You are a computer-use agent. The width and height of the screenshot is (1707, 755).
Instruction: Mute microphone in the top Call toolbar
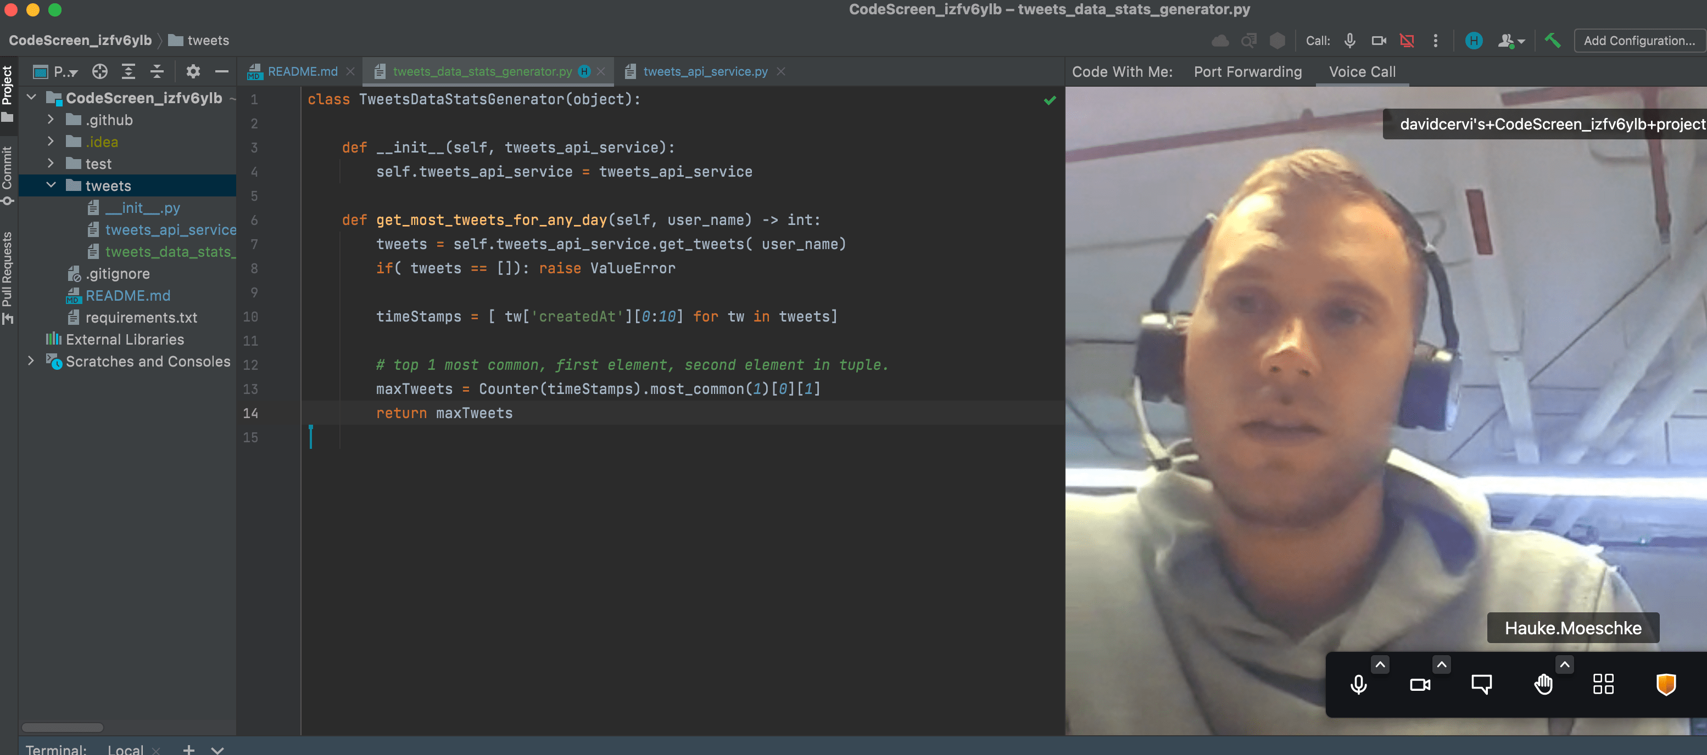pos(1350,41)
